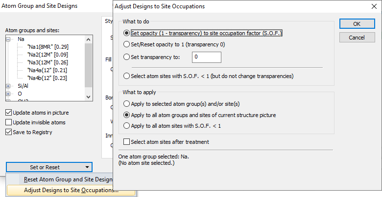Click 'Reset Atom Group and Site Design' menu item
Screen dimensions: 382x197
(x=68, y=179)
